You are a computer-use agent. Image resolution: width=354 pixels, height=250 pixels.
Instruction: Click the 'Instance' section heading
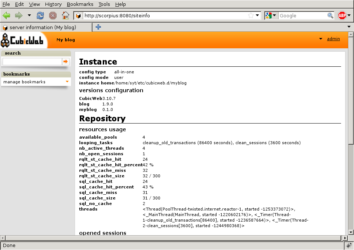(x=98, y=62)
